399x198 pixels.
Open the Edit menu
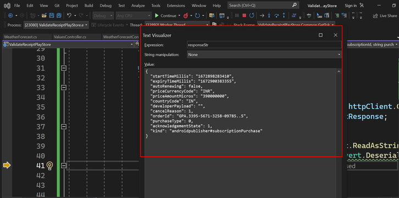(x=30, y=5)
